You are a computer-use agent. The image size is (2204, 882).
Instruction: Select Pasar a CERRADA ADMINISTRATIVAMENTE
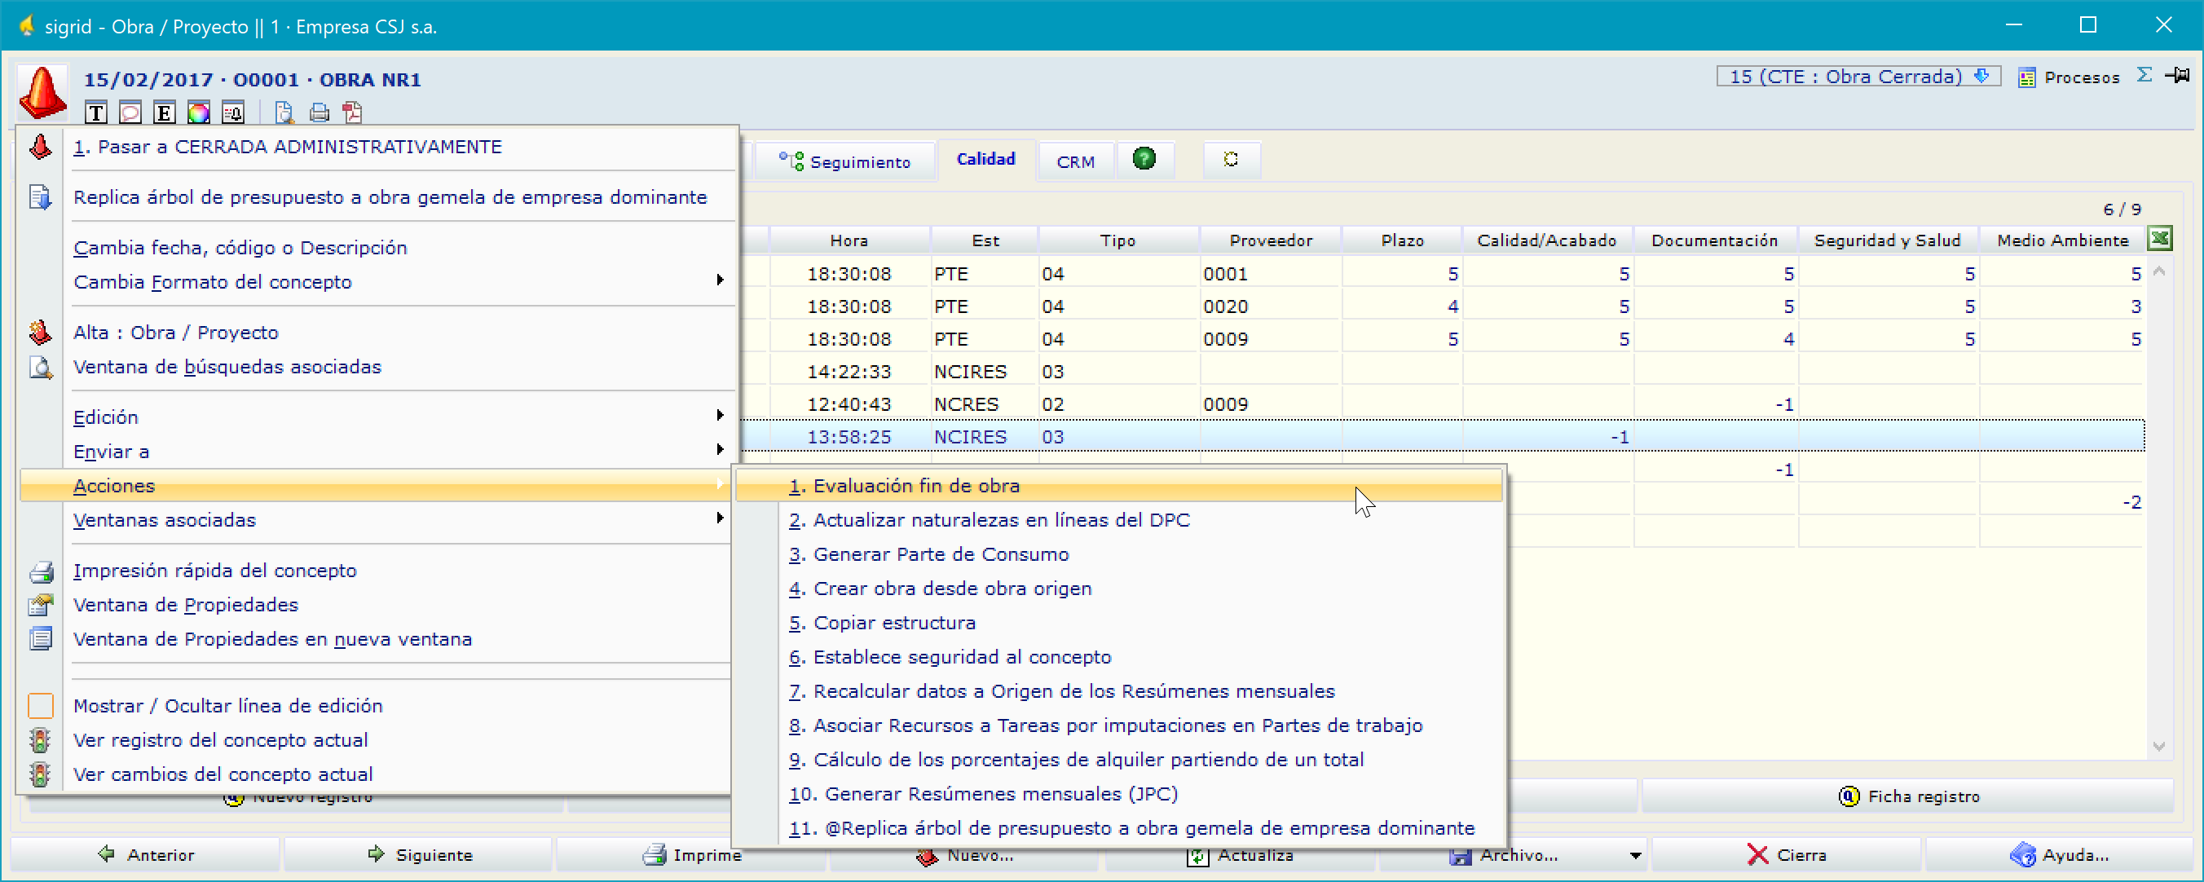tap(377, 148)
